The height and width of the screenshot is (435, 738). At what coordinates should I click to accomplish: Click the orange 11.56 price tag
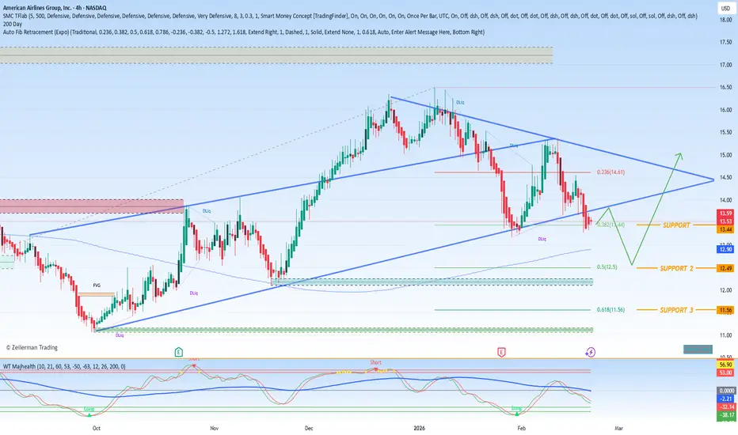click(725, 310)
